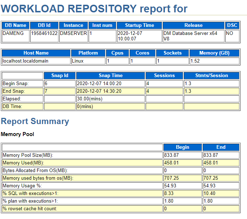This screenshot has width=247, height=219.
Task: Click the DB Id value 1958461022
Action: point(44,33)
